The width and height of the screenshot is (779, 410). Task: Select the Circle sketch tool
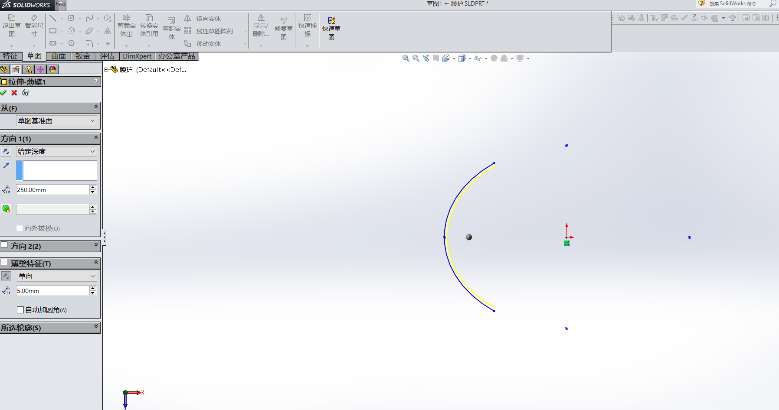coord(71,18)
